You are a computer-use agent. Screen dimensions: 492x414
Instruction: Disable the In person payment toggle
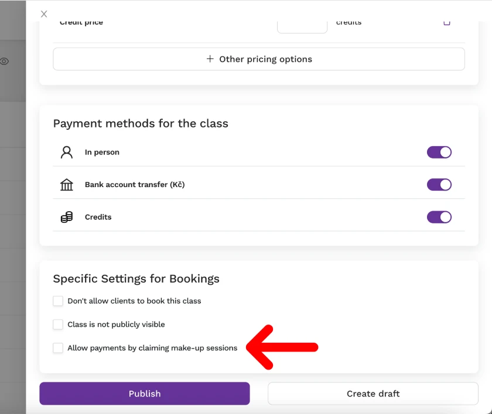coord(439,152)
